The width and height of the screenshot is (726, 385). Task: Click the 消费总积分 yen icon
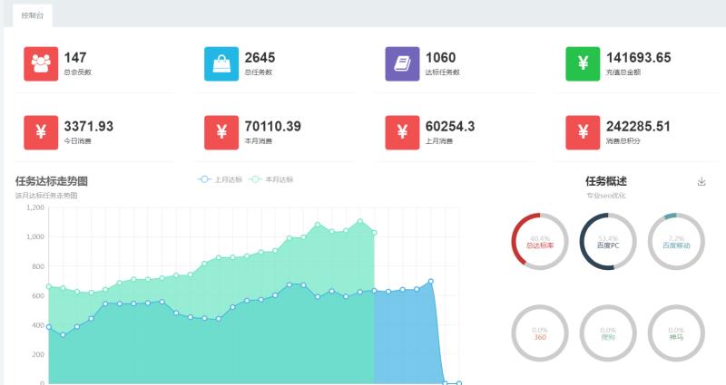click(583, 132)
